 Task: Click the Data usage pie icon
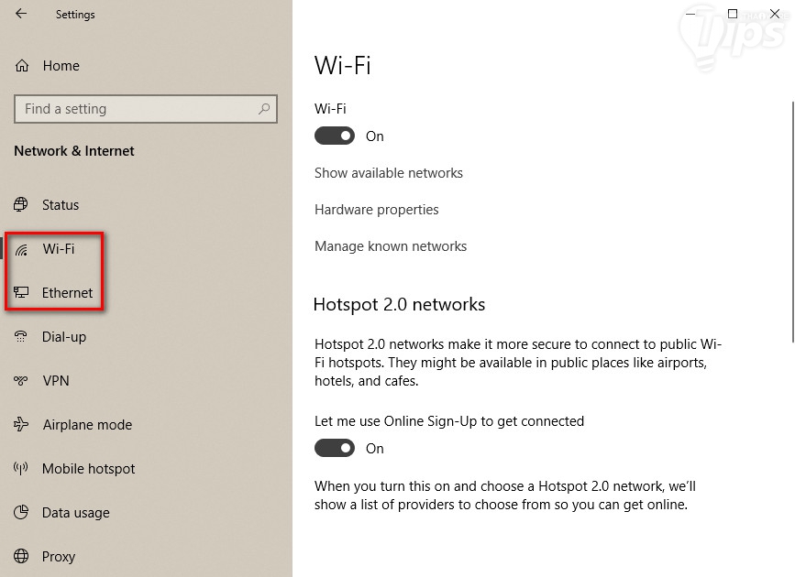pos(22,513)
